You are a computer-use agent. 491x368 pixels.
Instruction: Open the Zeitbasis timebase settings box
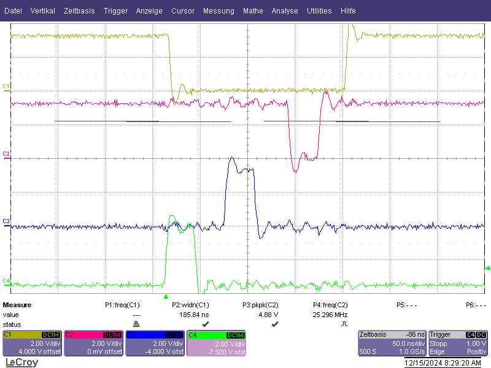pos(392,343)
